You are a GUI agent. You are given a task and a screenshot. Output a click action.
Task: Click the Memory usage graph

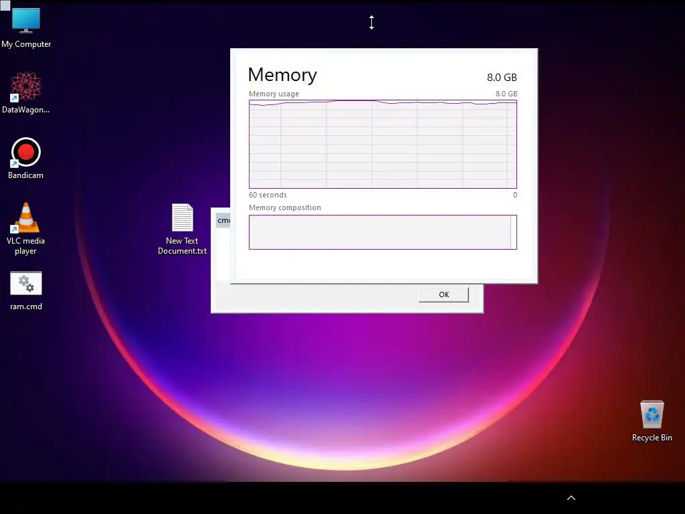383,145
